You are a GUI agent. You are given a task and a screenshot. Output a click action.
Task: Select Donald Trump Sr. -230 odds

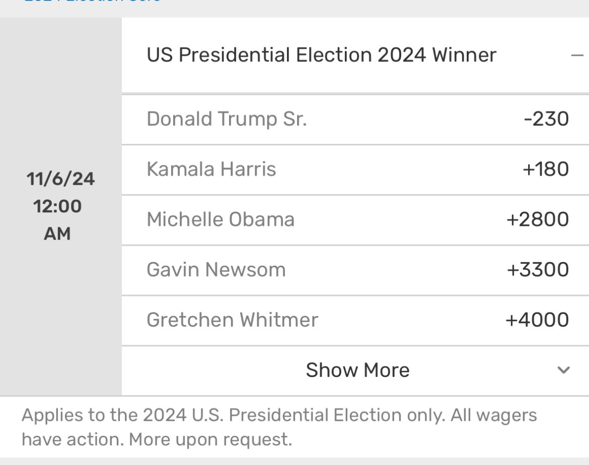pyautogui.click(x=546, y=119)
